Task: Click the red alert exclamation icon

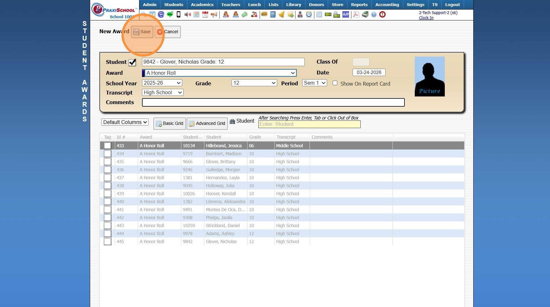Action: click(382, 14)
